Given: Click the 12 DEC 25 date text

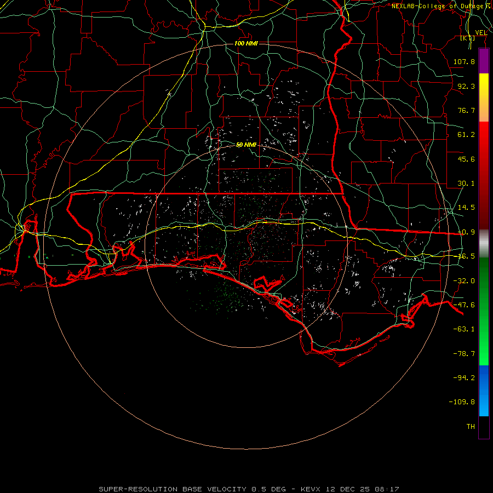Looking at the screenshot, I should tap(347, 489).
